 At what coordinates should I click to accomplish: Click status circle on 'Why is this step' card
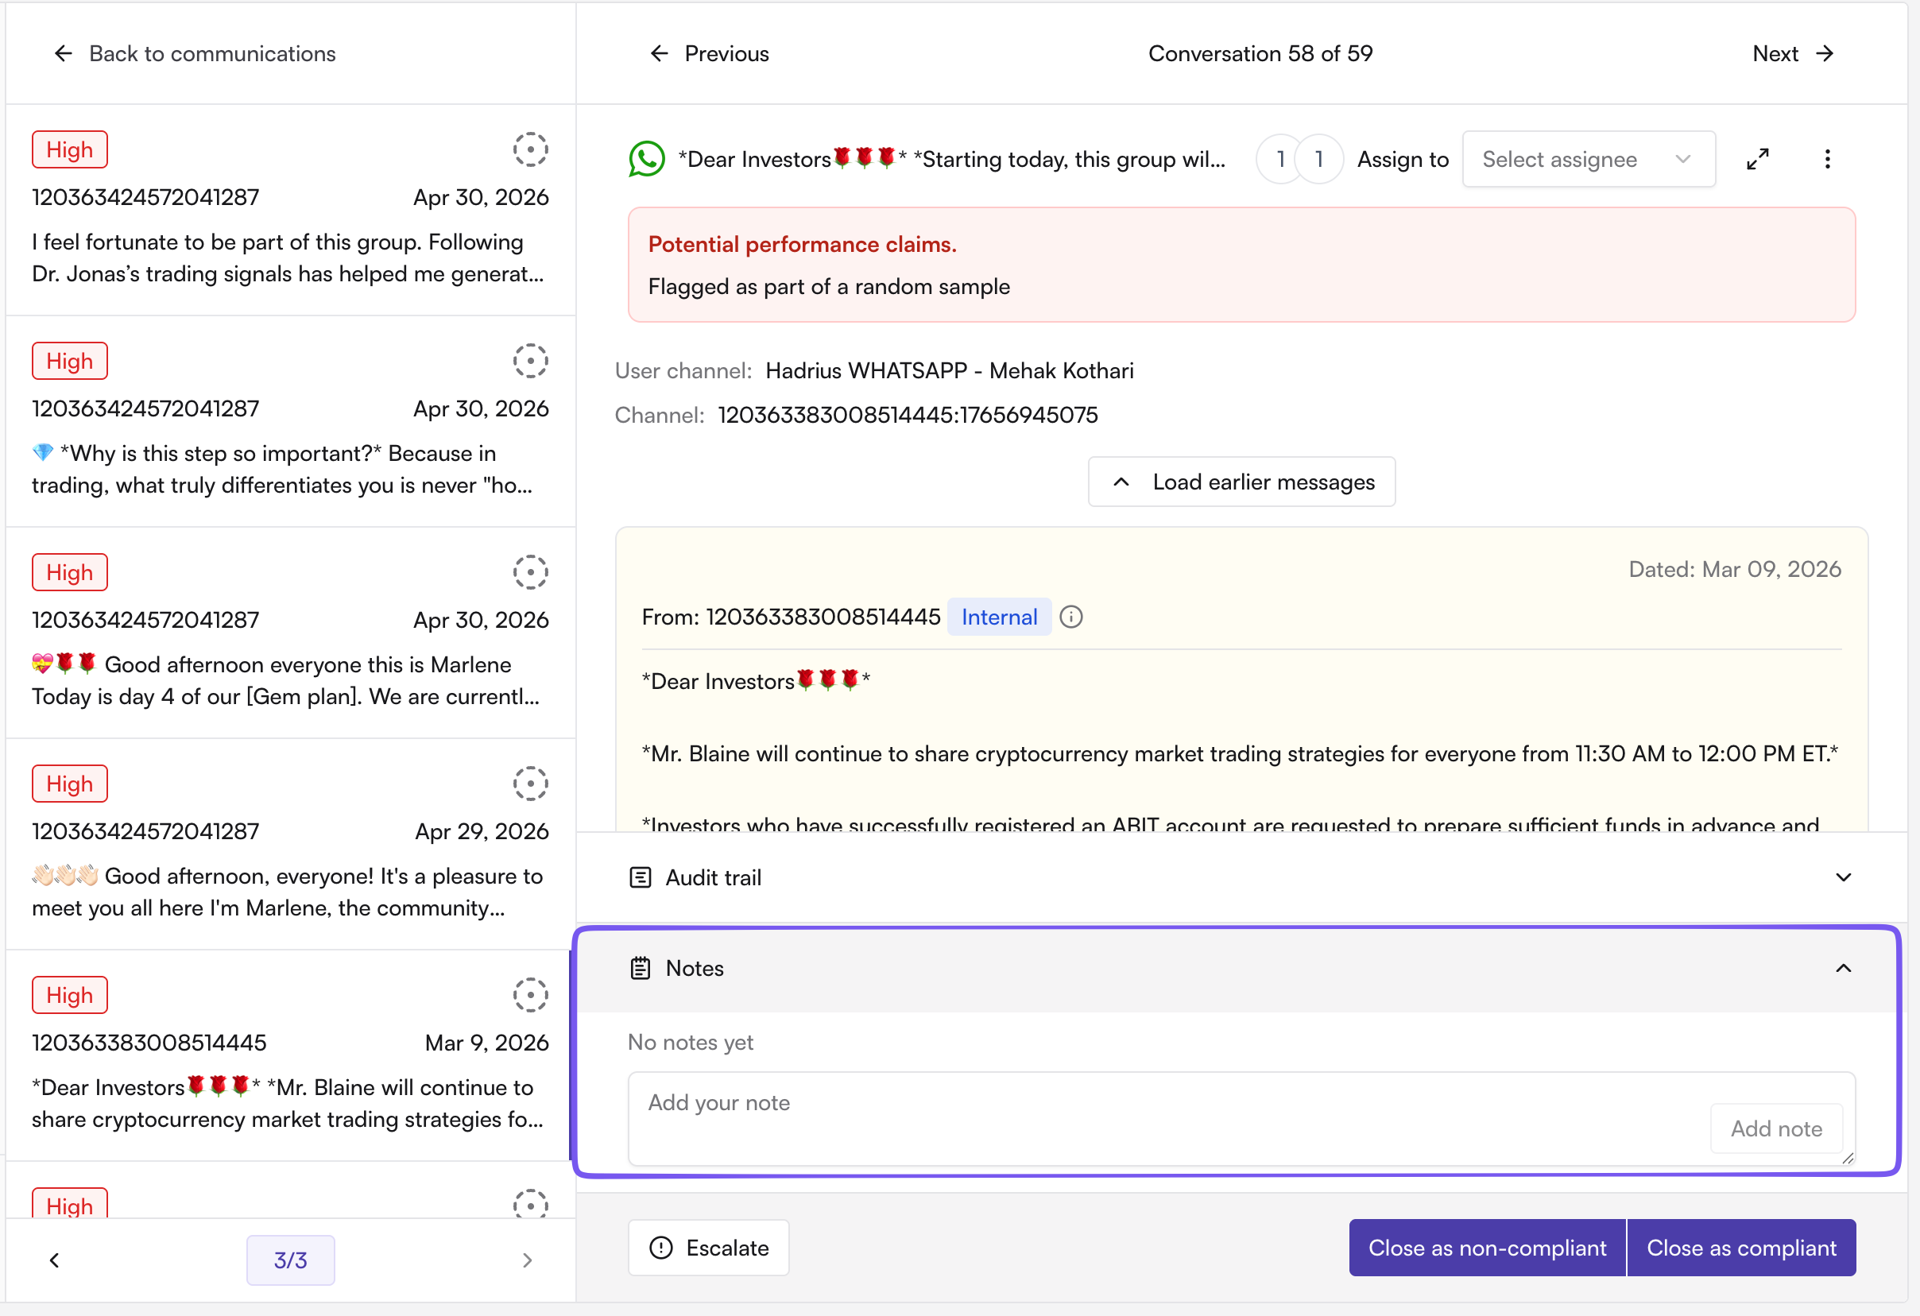click(x=530, y=361)
